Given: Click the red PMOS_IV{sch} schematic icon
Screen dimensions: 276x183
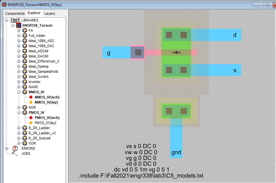Looking at the screenshot, I should click(x=31, y=118).
